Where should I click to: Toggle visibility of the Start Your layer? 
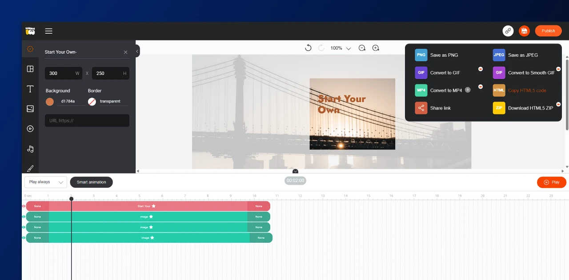(24, 206)
